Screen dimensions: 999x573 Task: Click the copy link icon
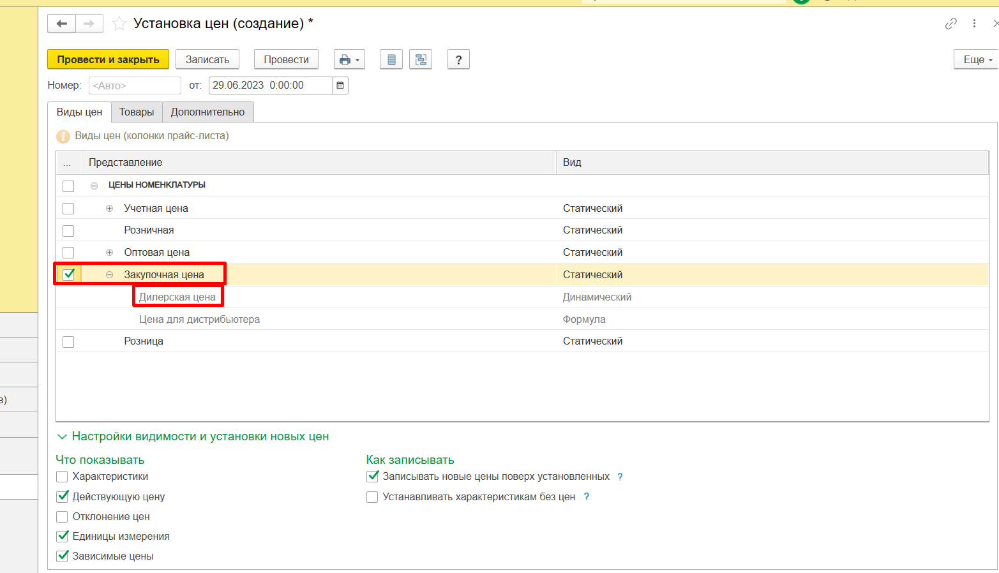coord(950,24)
